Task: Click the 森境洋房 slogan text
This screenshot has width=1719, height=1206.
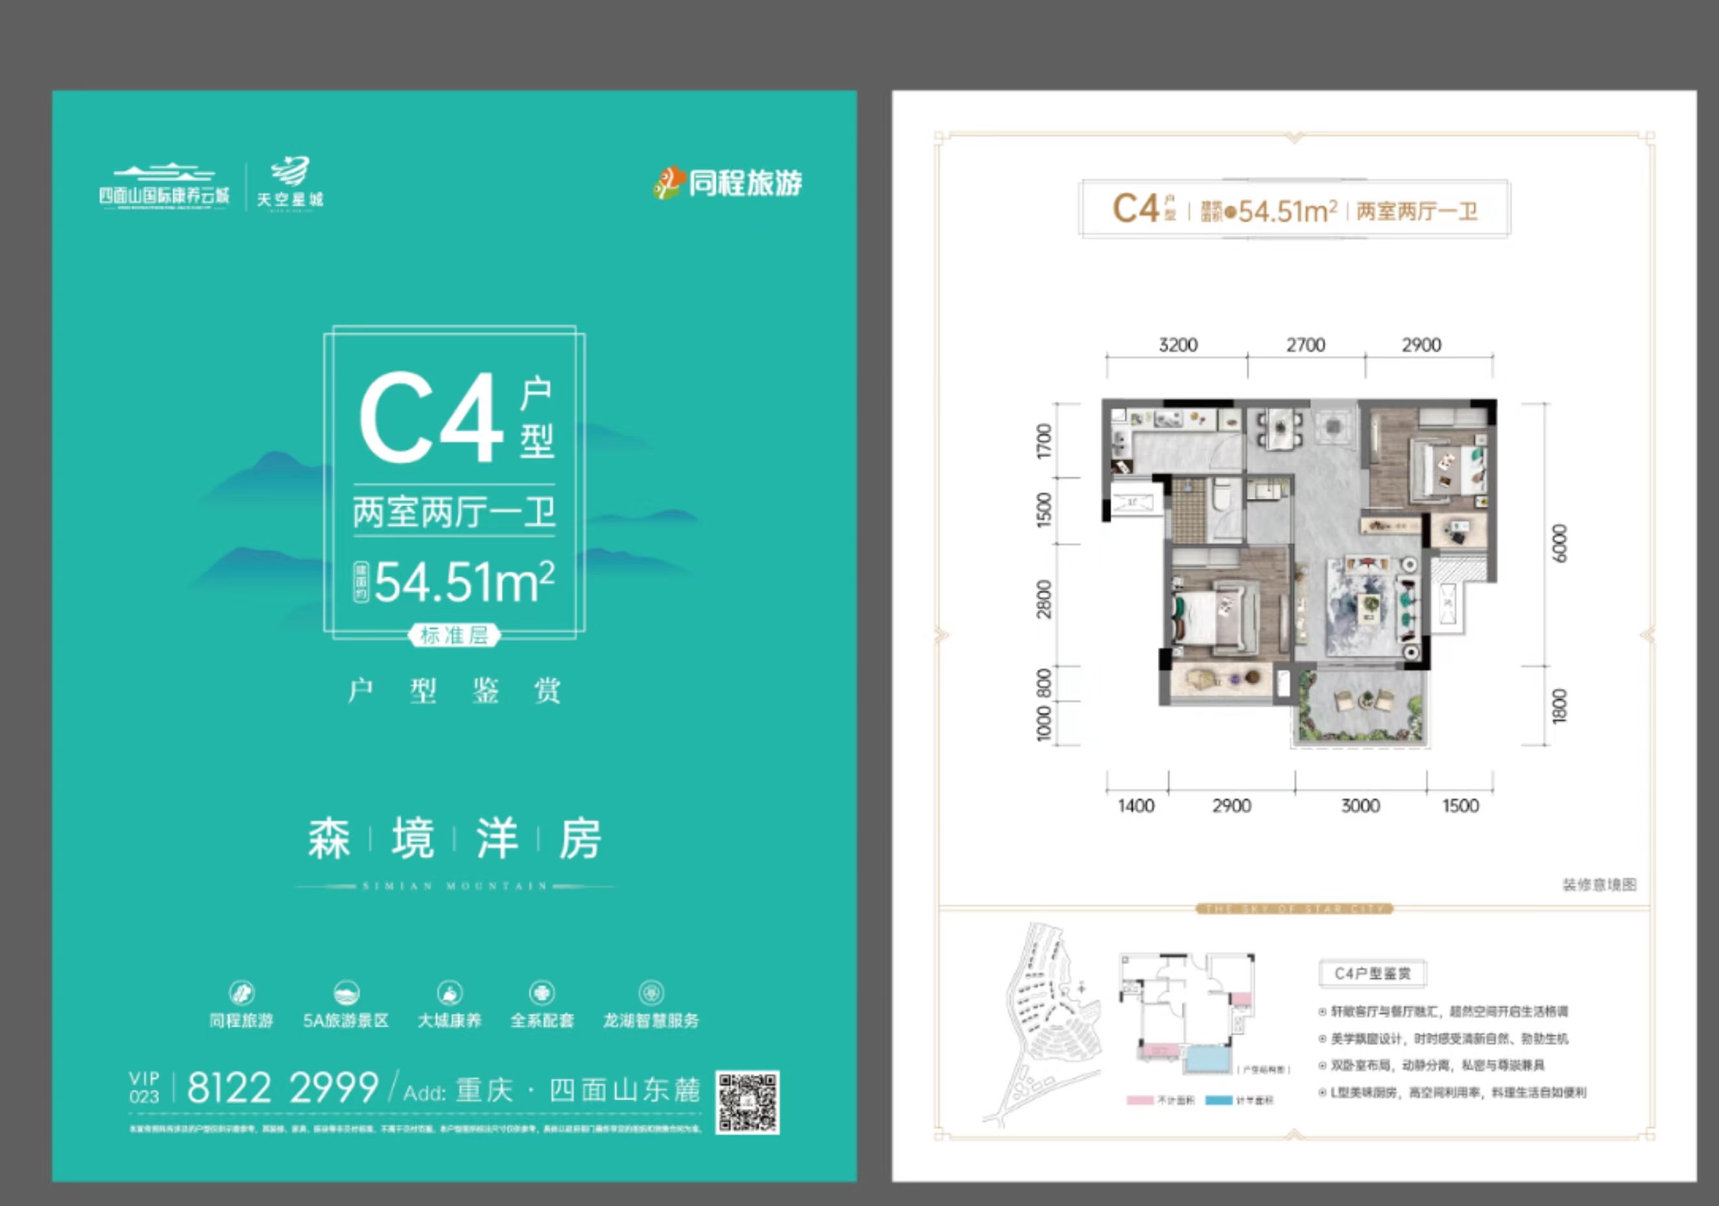Action: coord(455,838)
